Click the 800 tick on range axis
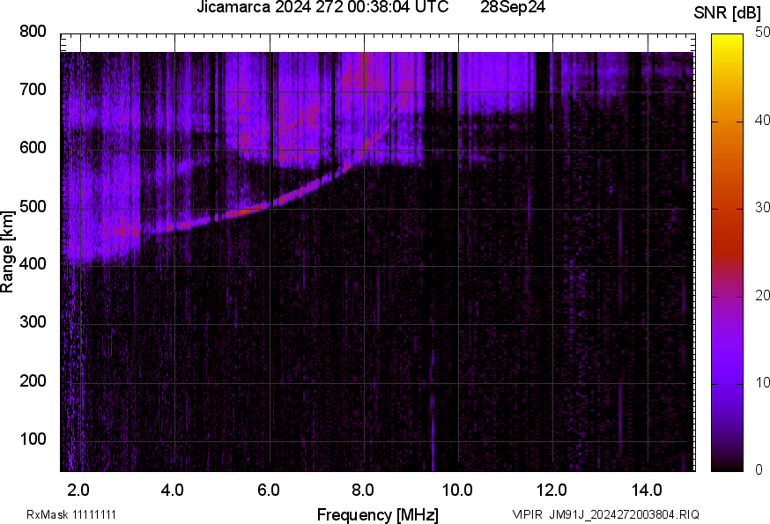The image size is (770, 524). [x=33, y=32]
